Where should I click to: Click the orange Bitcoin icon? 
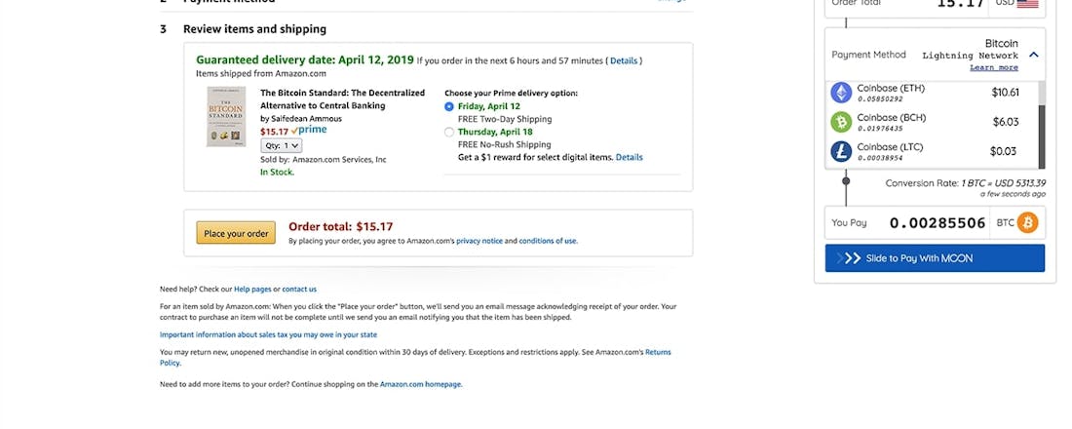1027,223
